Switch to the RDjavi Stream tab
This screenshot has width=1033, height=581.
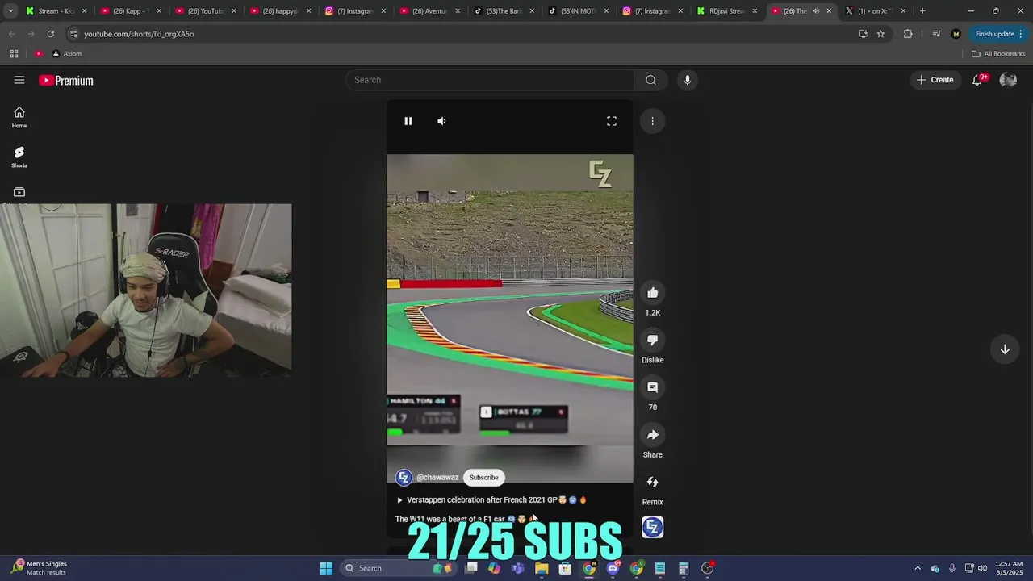(726, 11)
